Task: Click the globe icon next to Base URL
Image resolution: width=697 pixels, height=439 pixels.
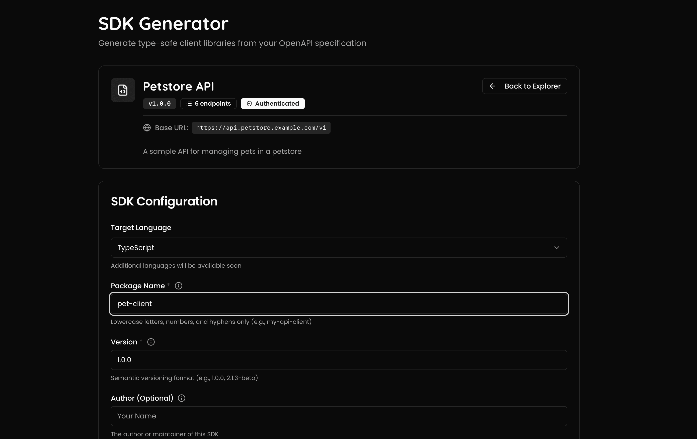Action: tap(147, 128)
